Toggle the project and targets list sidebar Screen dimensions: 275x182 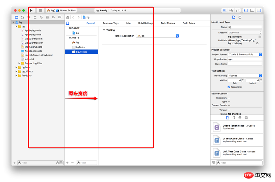(67, 23)
